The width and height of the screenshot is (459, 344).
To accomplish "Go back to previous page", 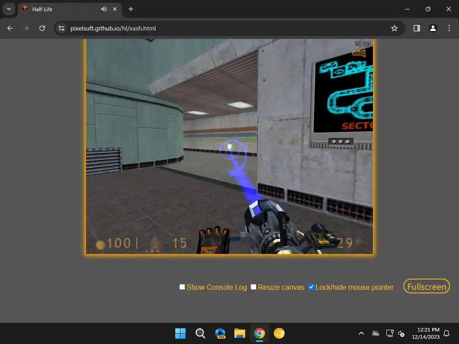I will [x=10, y=28].
